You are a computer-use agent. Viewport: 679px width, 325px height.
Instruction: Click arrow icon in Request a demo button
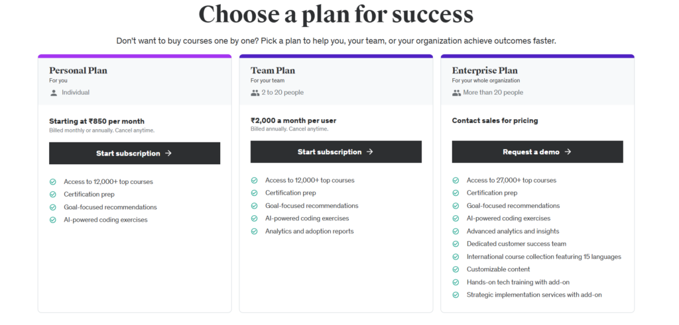click(568, 152)
